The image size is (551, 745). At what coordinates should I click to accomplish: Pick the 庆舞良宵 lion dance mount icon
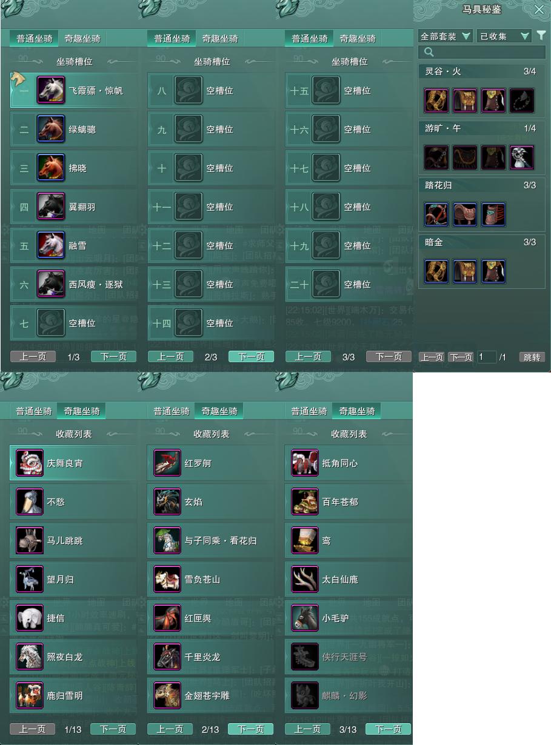coord(30,463)
